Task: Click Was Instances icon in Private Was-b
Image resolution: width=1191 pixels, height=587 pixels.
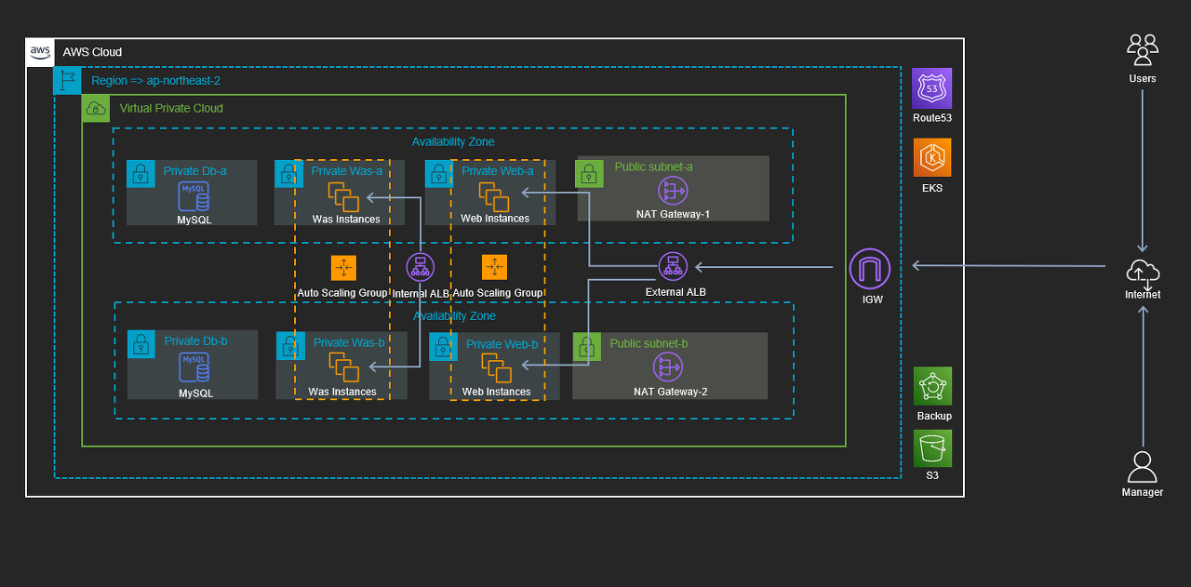Action: [x=343, y=368]
